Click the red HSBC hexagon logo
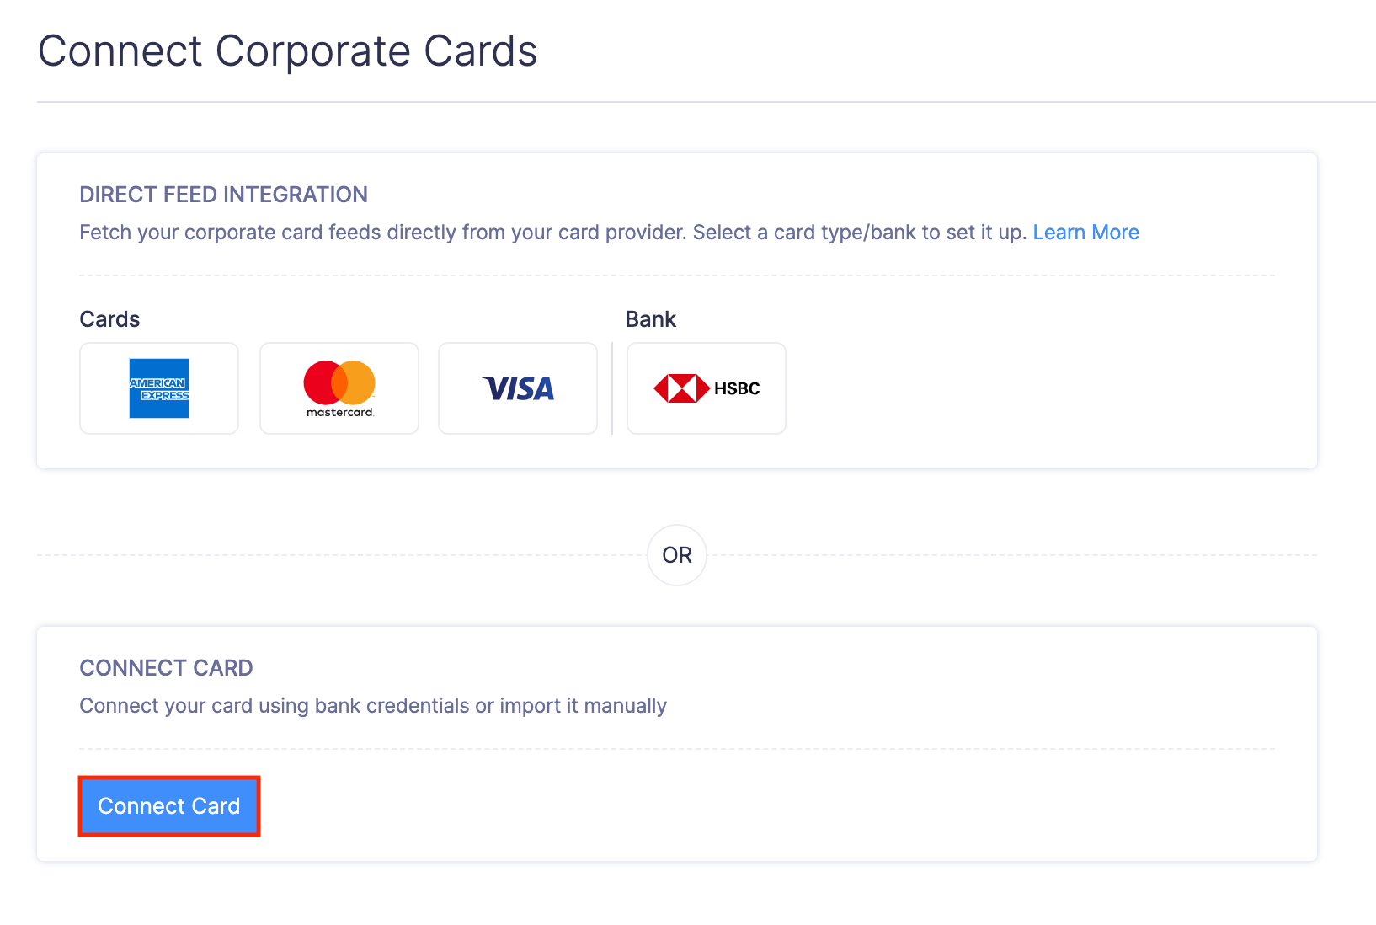The width and height of the screenshot is (1376, 925). tap(681, 388)
